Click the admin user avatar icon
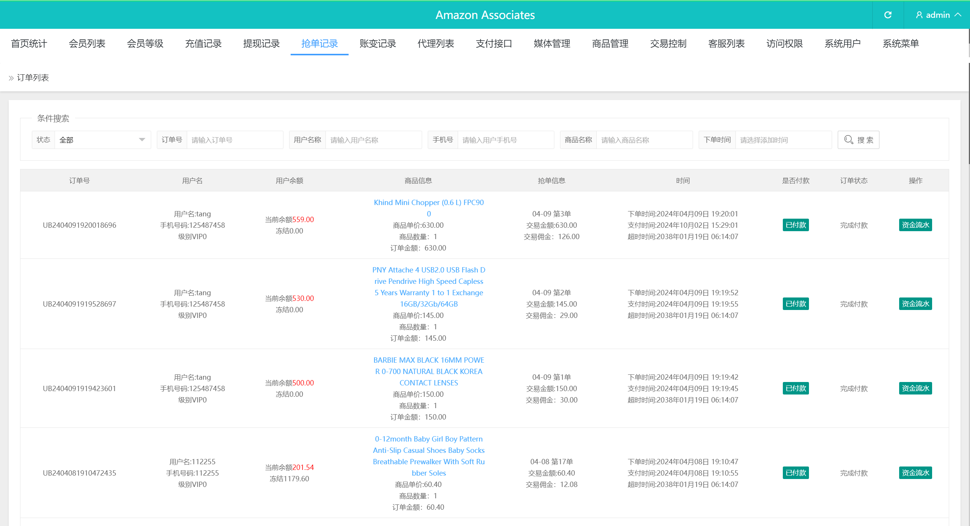Image resolution: width=970 pixels, height=526 pixels. [919, 15]
